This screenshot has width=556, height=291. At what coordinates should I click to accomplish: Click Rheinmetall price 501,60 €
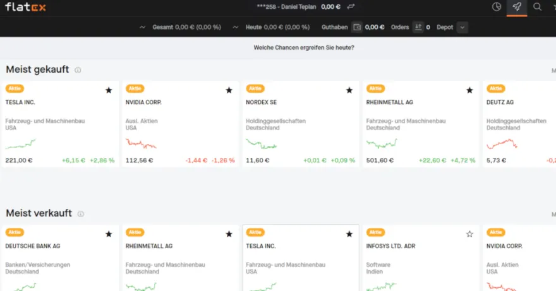pyautogui.click(x=380, y=160)
